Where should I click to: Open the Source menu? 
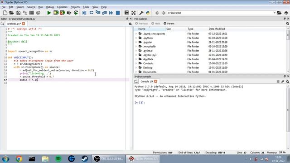pyautogui.click(x=31, y=7)
